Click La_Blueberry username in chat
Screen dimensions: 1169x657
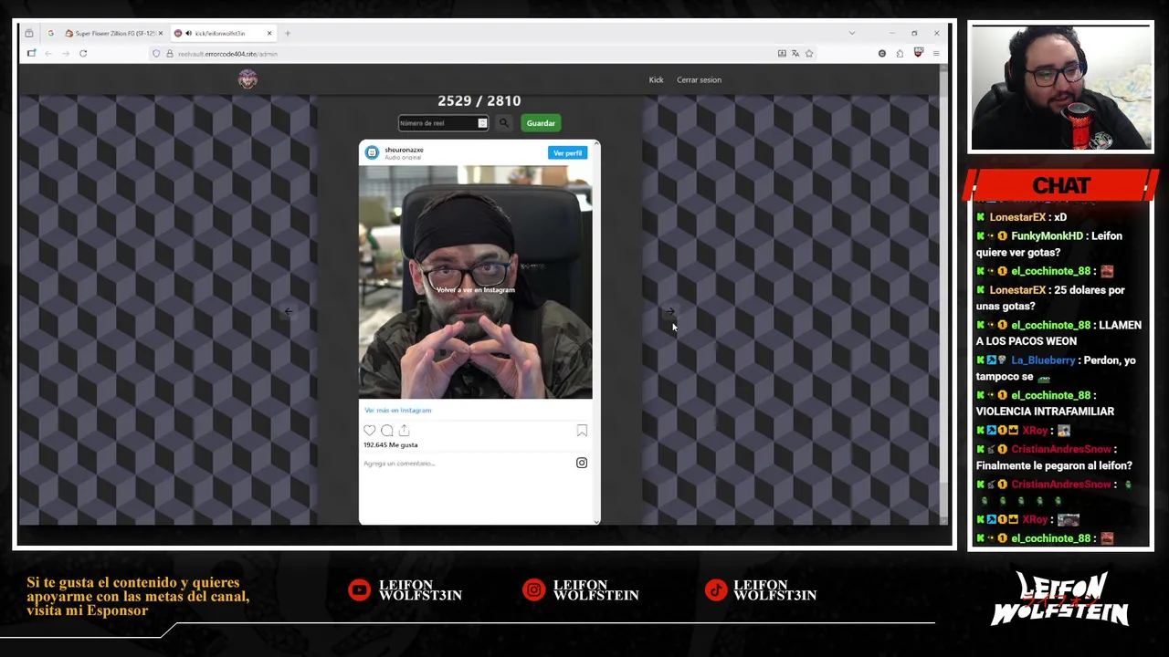[x=1043, y=360]
